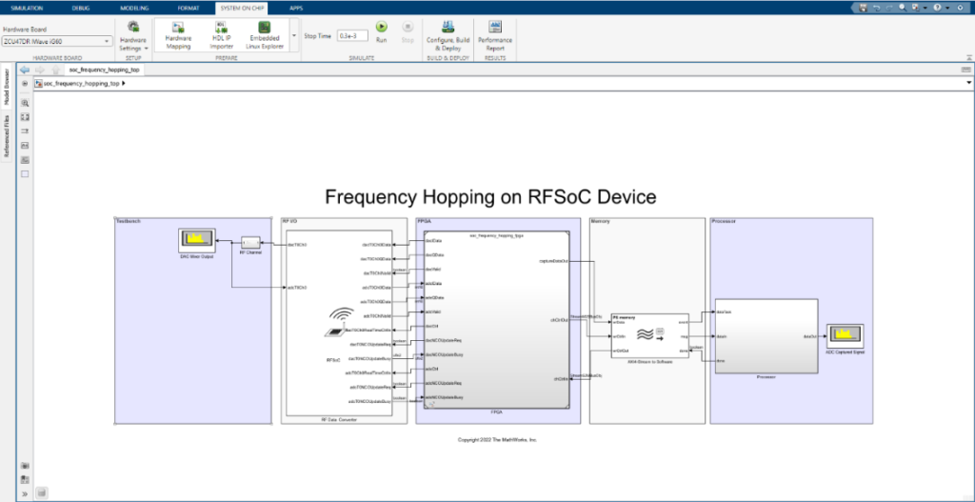Click the Testbench area label
Viewport: 975px width, 502px height.
(x=129, y=221)
